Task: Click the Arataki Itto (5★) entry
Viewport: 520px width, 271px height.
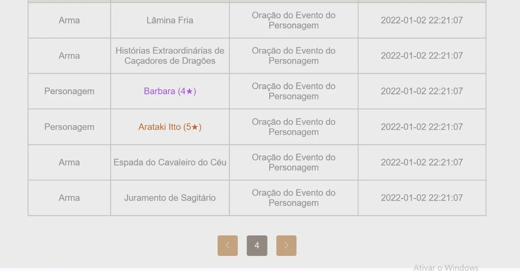Action: (170, 127)
